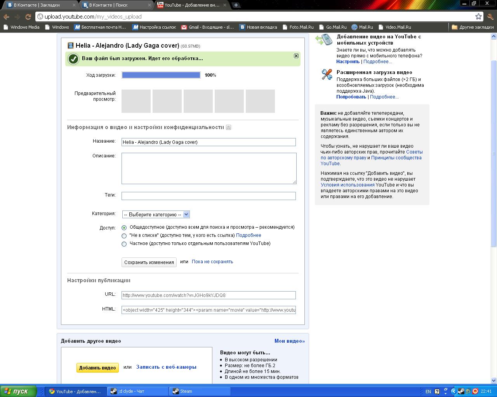This screenshot has width=497, height=397.
Task: Open the 'Условия использования' terms link
Action: click(x=348, y=185)
